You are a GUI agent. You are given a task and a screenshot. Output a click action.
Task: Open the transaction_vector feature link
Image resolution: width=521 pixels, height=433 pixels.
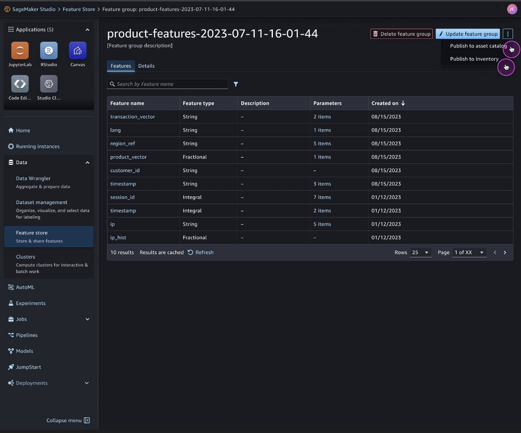click(132, 117)
